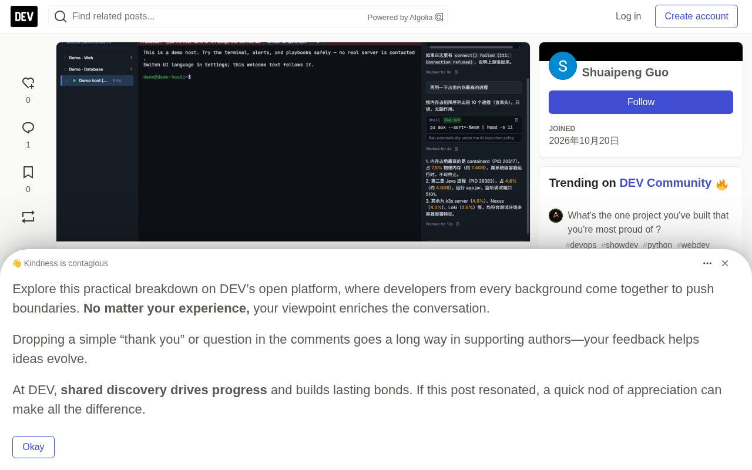Screen dimensions: 752x470
Task: Jump to comments via the speech bubble icon
Action: coord(28,128)
